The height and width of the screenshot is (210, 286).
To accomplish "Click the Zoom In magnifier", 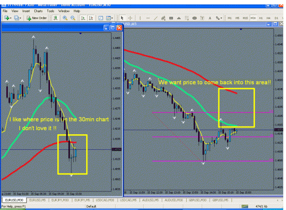I will pyautogui.click(x=65, y=18).
